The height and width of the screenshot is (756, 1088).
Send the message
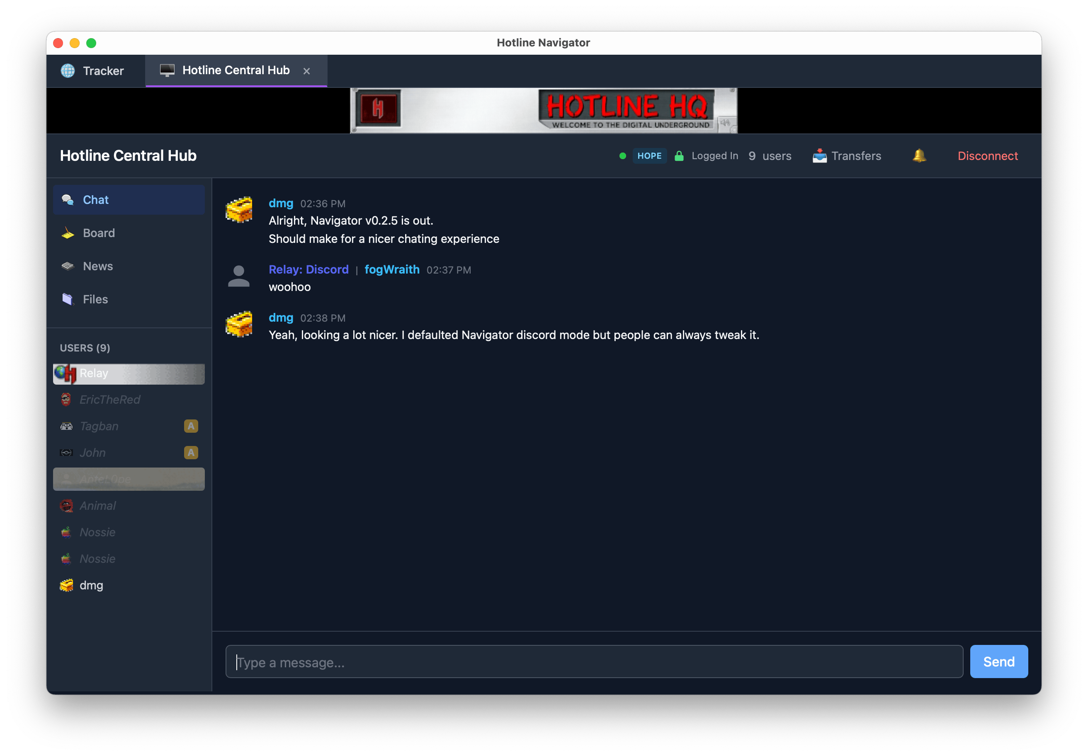tap(999, 662)
